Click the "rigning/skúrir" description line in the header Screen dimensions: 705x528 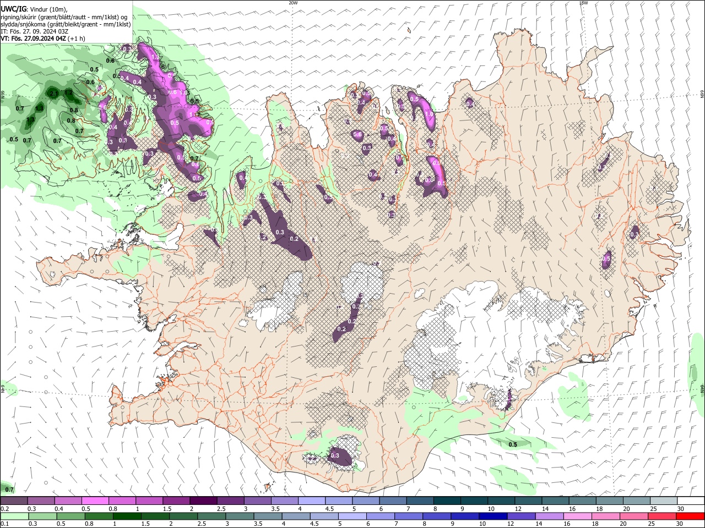pos(64,16)
